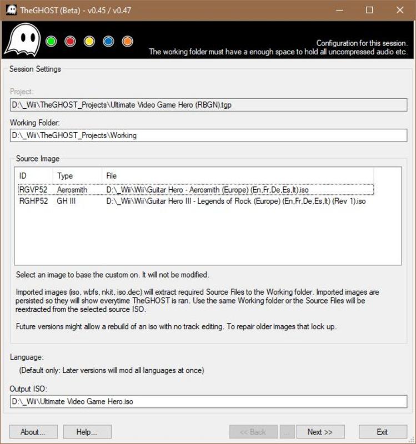Select the RGHP52 GH III source image row
Viewport: 416px width, 444px height.
[x=196, y=201]
